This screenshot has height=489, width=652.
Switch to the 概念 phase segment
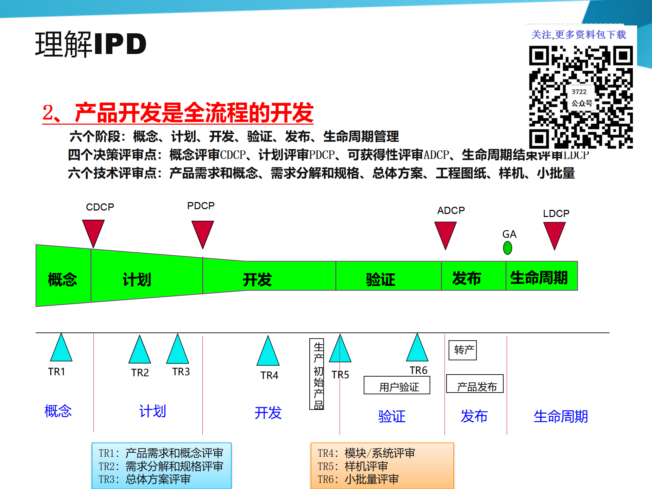coord(63,279)
